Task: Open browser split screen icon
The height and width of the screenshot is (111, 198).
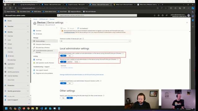Action: [x=171, y=8]
